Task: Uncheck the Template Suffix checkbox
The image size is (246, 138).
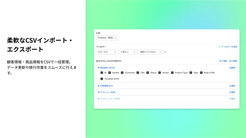Action: point(102,79)
